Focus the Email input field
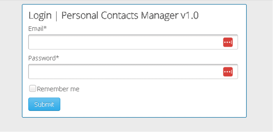This screenshot has height=132, width=273. tap(133, 42)
